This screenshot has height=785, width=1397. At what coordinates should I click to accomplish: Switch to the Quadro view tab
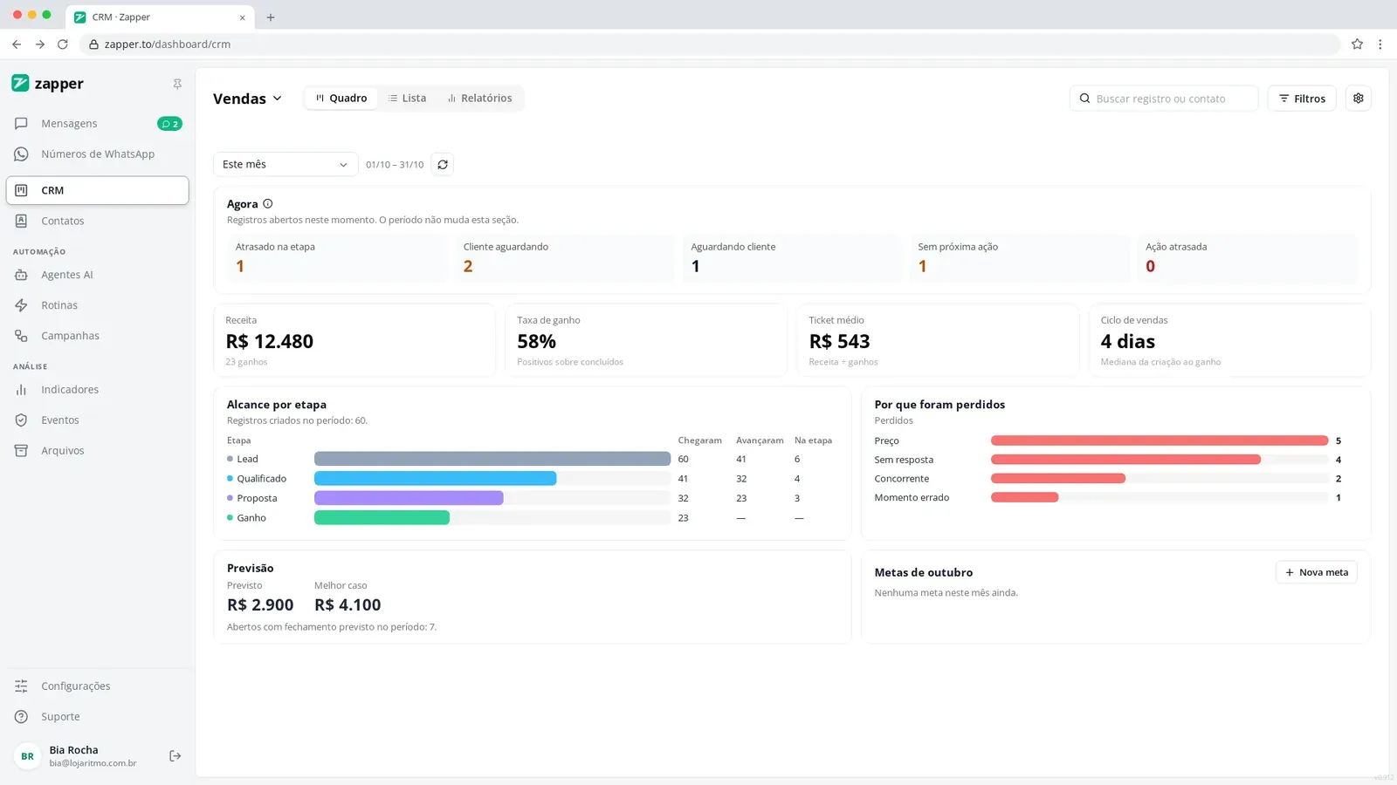pos(341,98)
